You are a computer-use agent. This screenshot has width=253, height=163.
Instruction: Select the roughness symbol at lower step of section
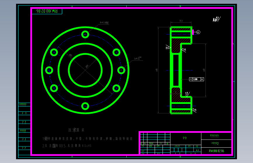[187, 94]
